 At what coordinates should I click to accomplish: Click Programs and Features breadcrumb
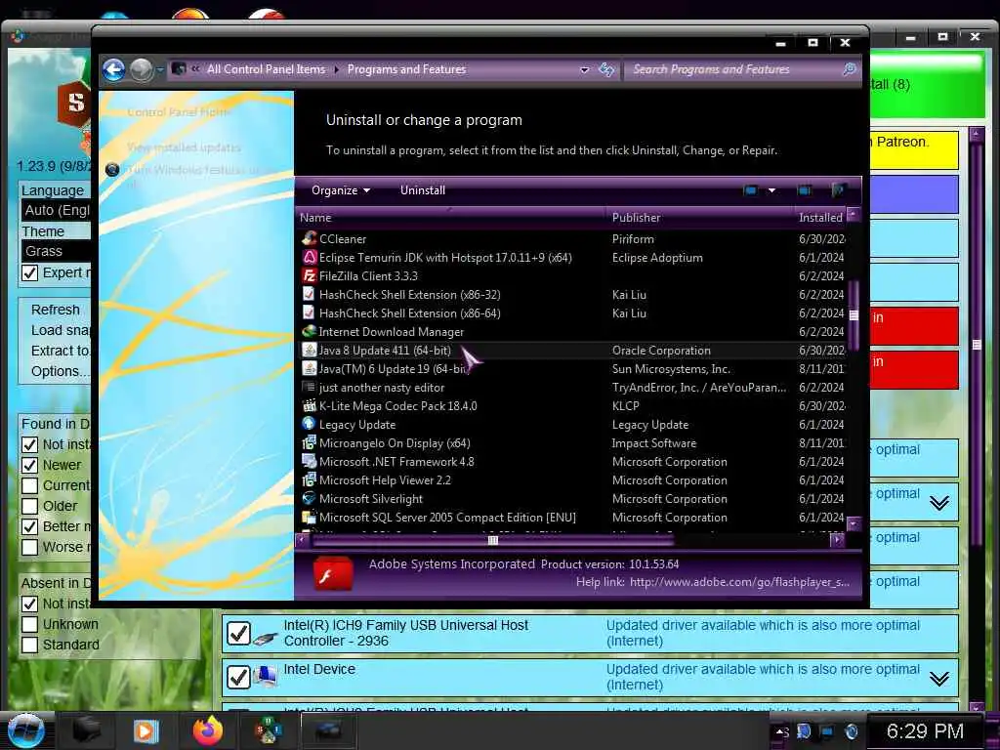407,69
